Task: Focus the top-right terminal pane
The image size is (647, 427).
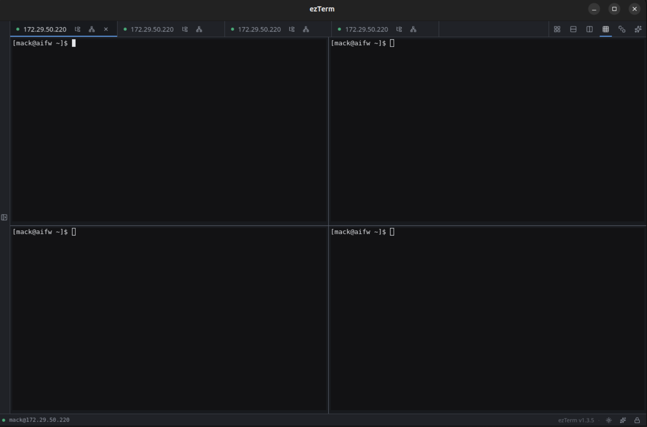Action: tap(488, 130)
